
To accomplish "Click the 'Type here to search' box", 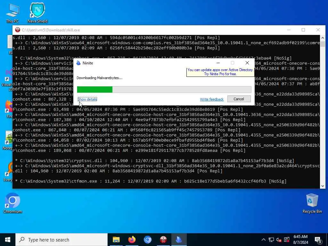I will point(61,240).
